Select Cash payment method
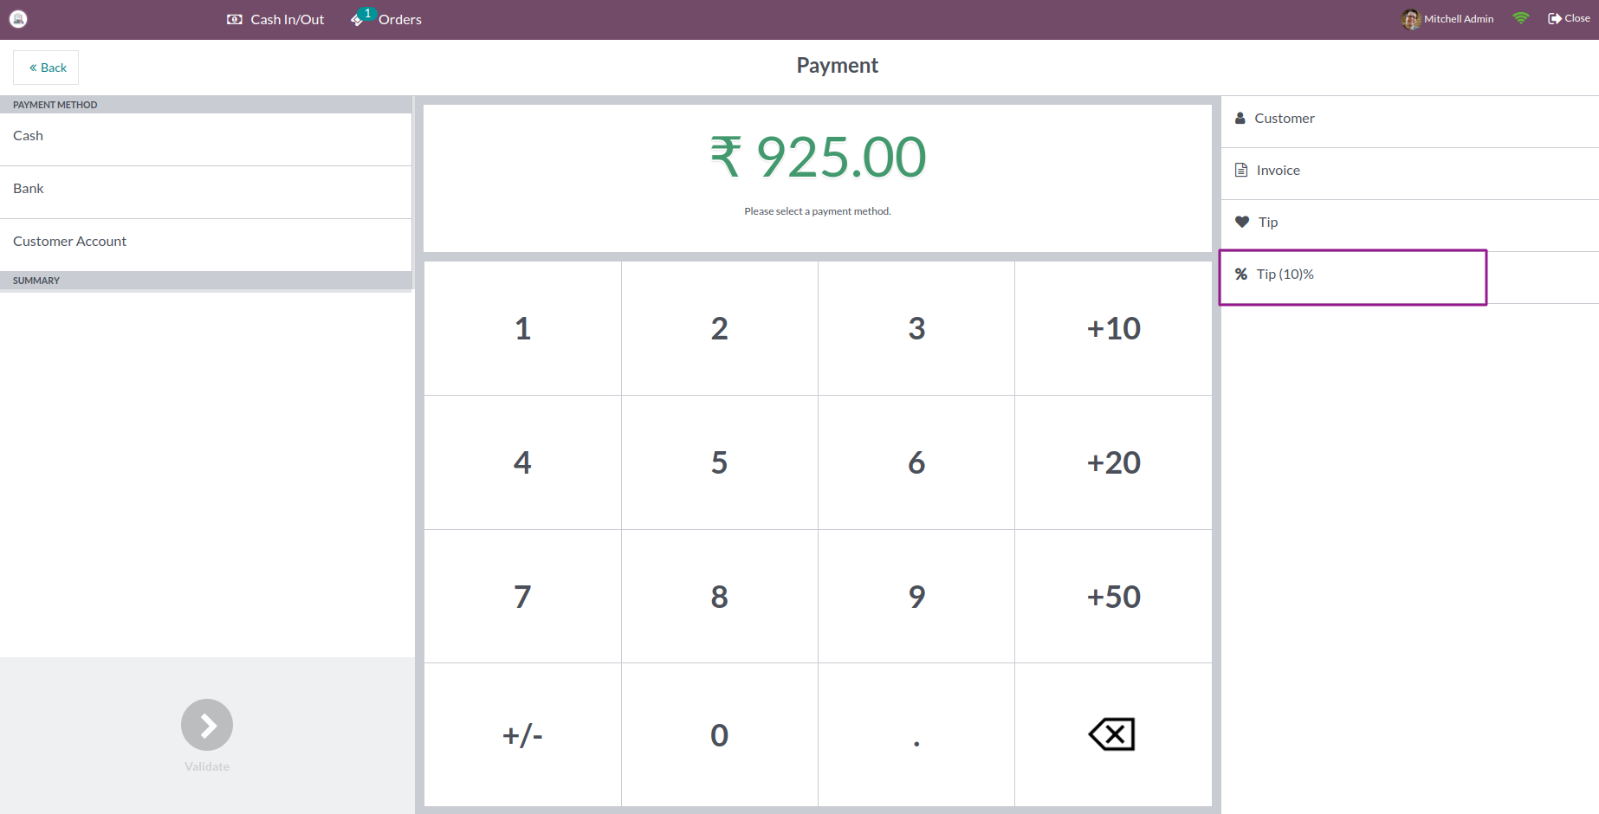The height and width of the screenshot is (814, 1599). point(205,137)
